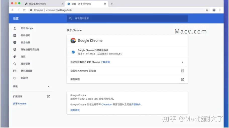Click the 设置 header title
229x128 pixels.
coord(16,18)
